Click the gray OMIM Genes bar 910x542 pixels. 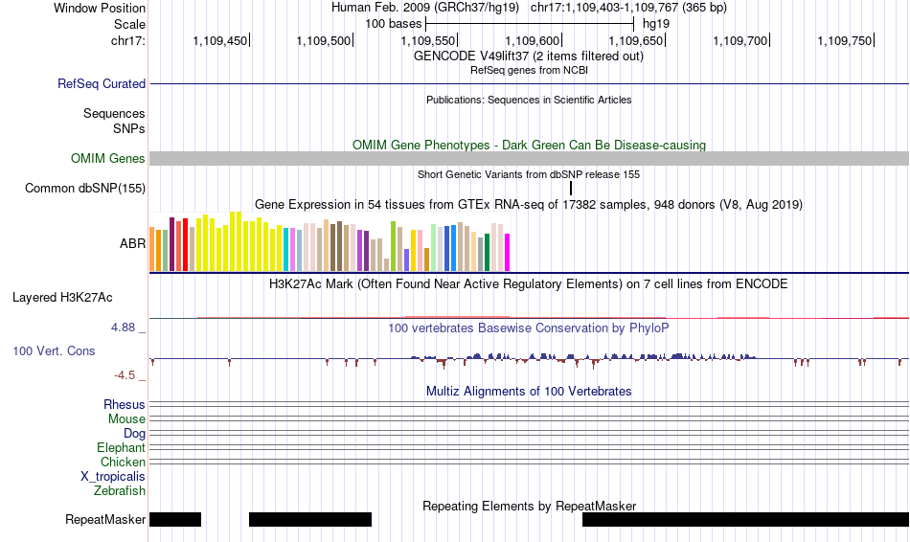coord(530,158)
